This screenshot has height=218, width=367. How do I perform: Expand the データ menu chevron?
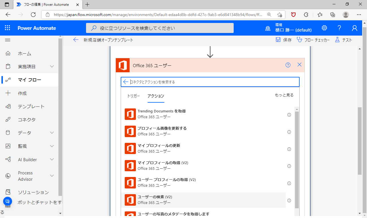coord(52,133)
